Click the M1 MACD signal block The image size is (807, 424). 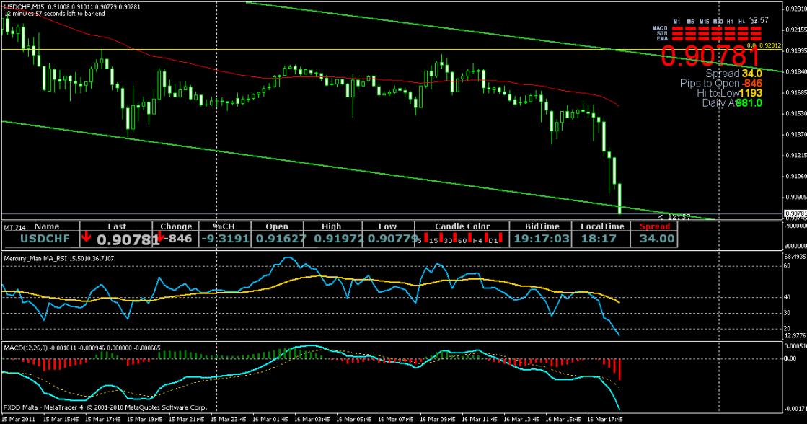678,28
